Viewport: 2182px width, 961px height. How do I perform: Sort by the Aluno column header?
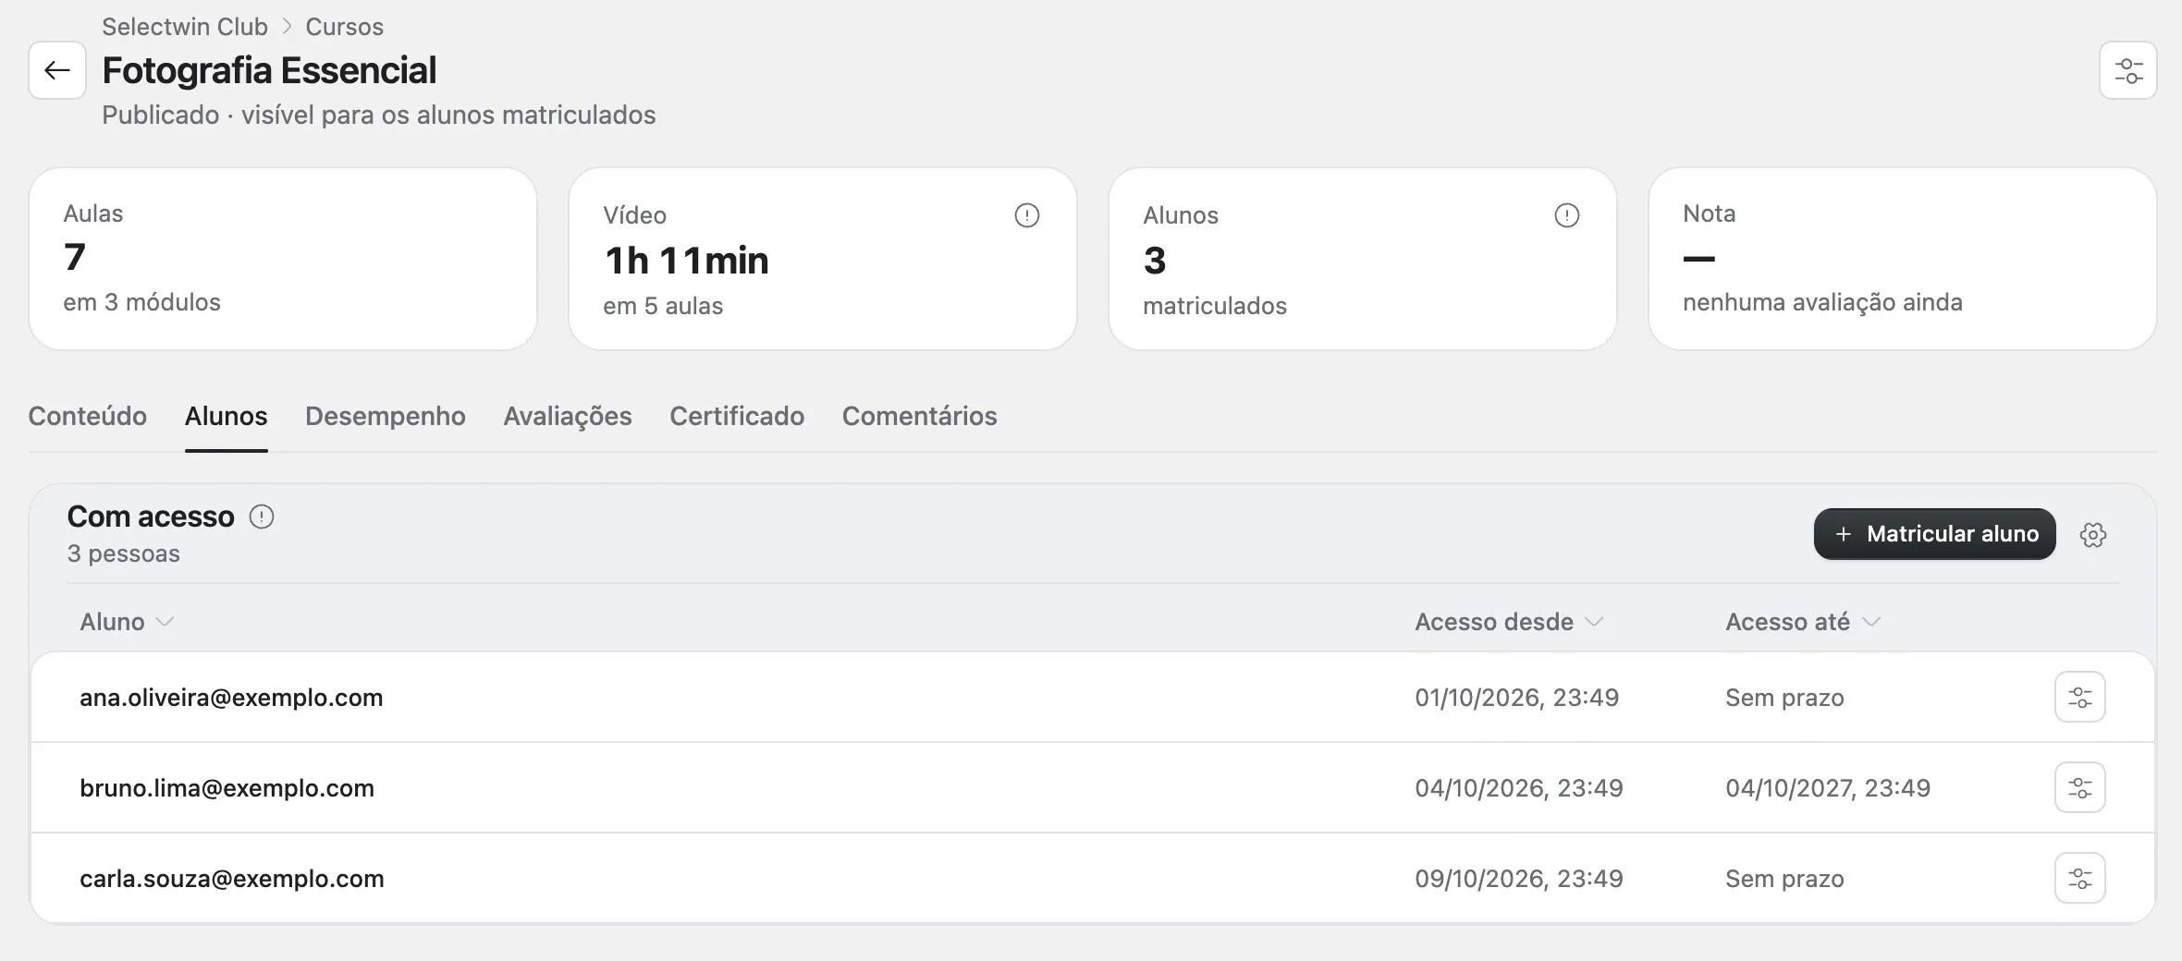[x=127, y=622]
